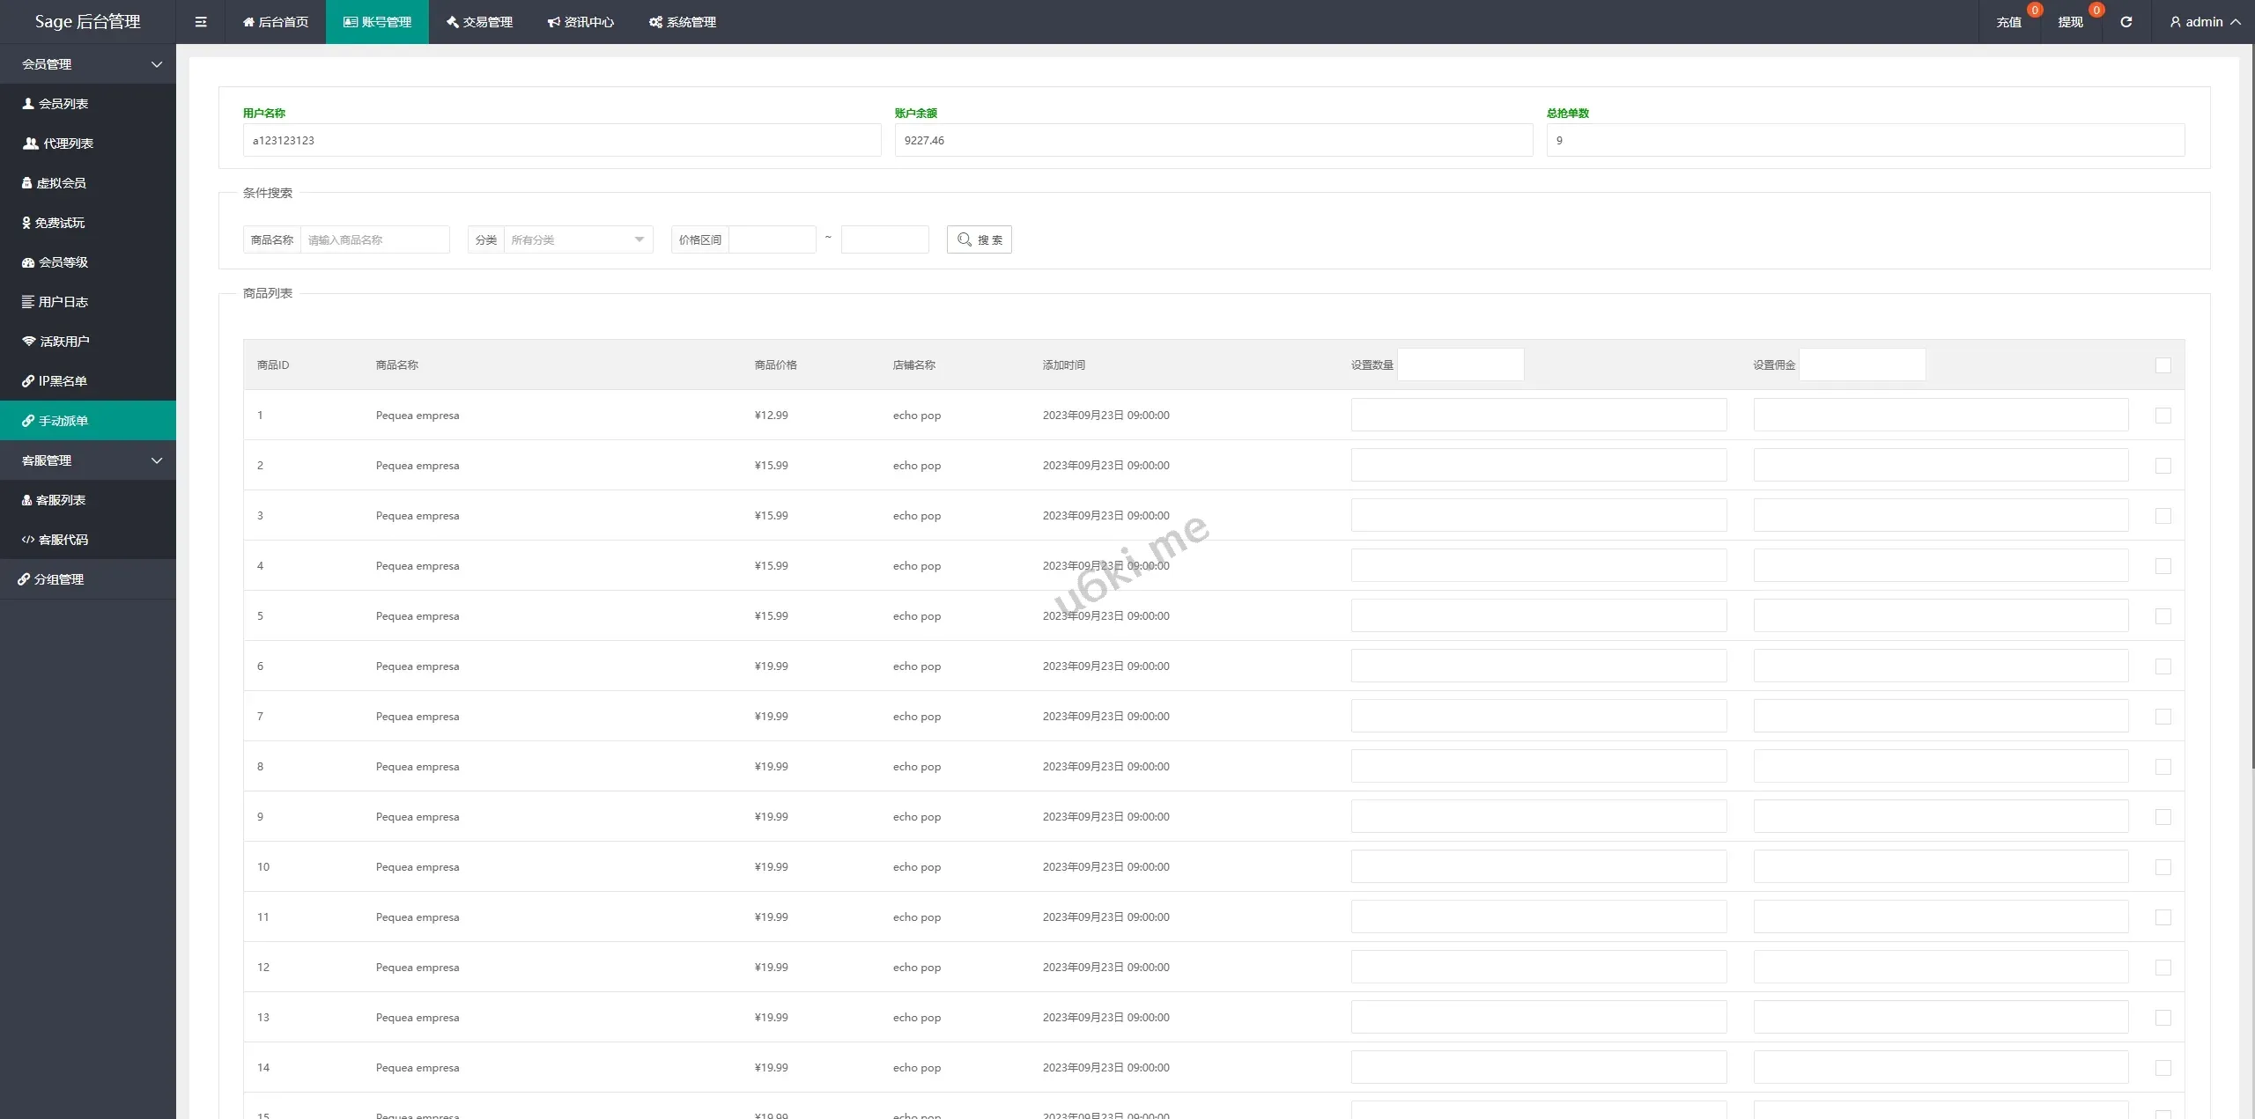Expand the admin user menu
The height and width of the screenshot is (1119, 2255).
tap(2205, 22)
